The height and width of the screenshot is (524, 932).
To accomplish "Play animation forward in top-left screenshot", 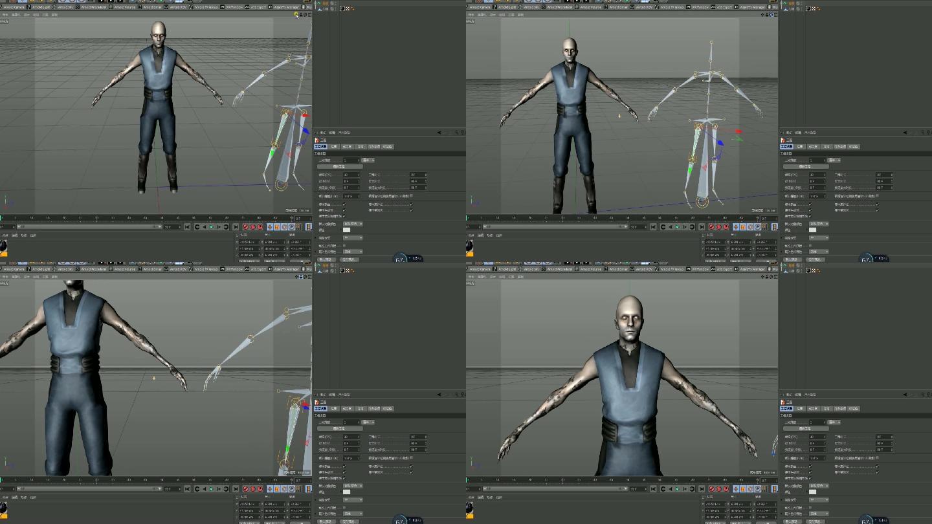I will pos(211,227).
